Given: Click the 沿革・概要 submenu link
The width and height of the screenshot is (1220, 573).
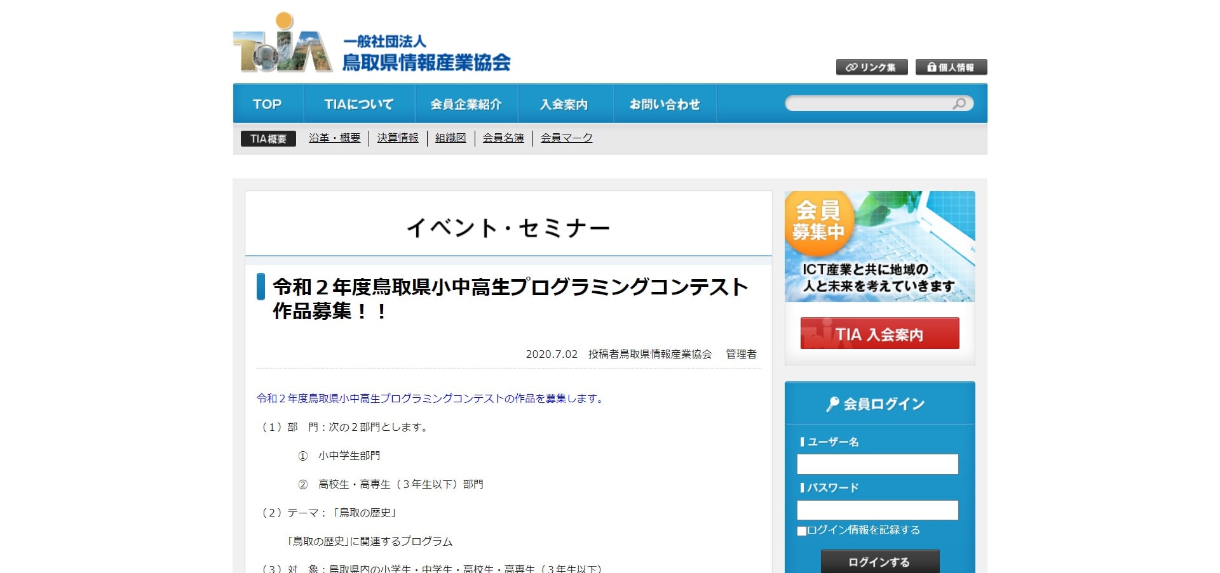Looking at the screenshot, I should pyautogui.click(x=334, y=138).
